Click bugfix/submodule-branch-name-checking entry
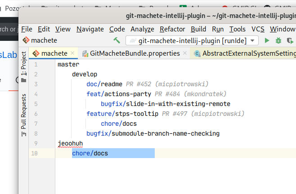The width and height of the screenshot is (296, 194). (x=153, y=133)
